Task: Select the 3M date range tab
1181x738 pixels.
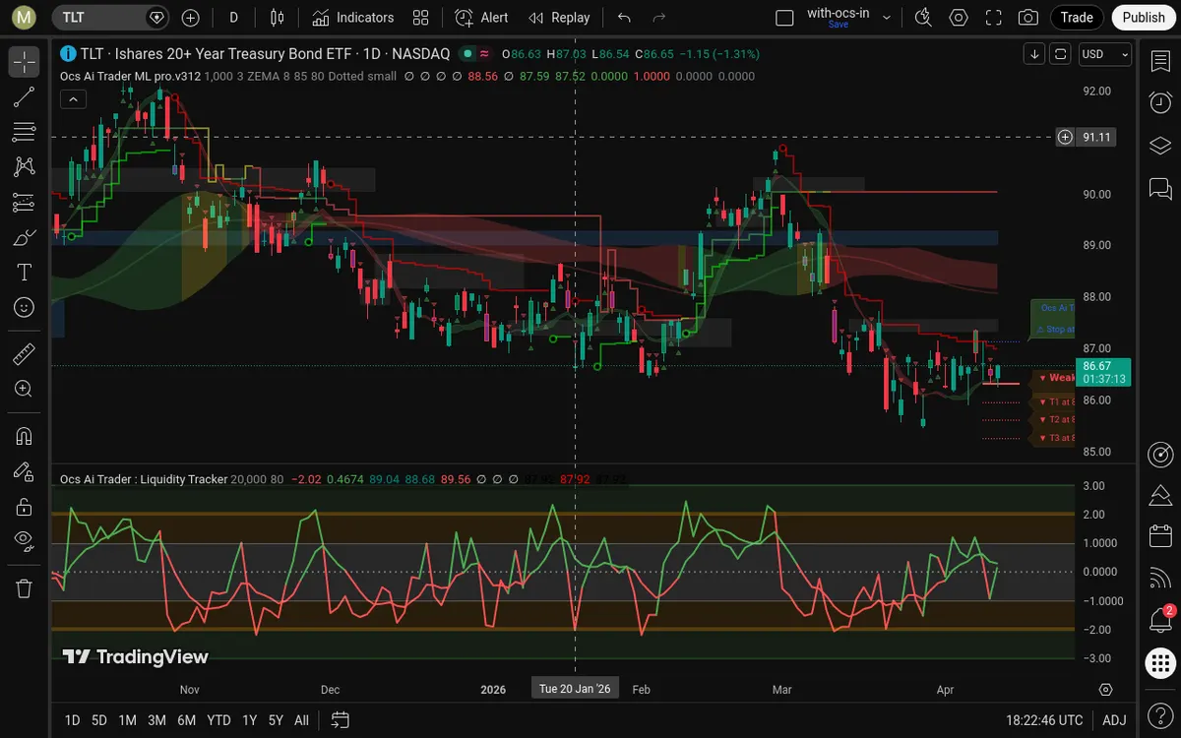Action: point(156,719)
